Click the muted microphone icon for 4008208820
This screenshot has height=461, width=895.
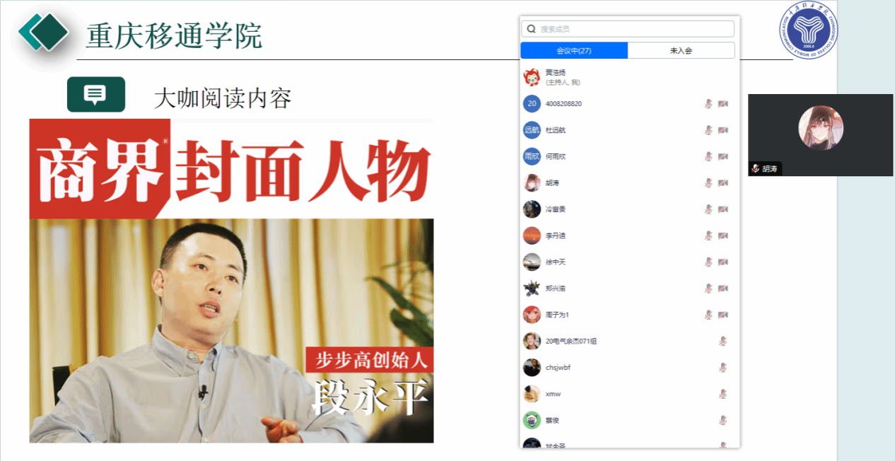tap(708, 104)
